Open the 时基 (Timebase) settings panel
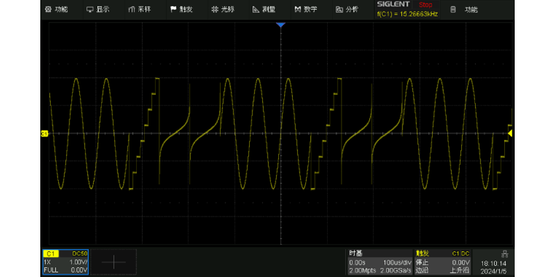 pyautogui.click(x=380, y=262)
